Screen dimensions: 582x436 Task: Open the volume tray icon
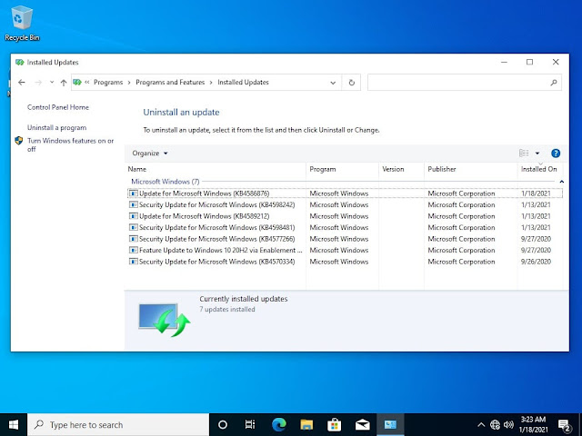click(x=508, y=425)
